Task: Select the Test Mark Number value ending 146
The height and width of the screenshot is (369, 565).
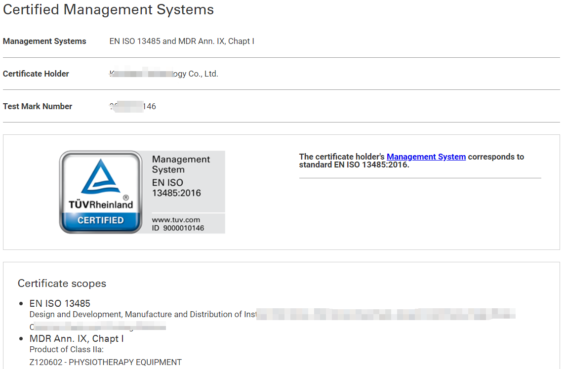Action: click(132, 106)
